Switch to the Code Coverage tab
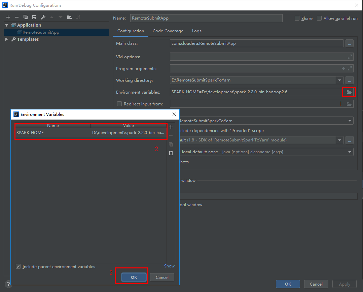This screenshot has height=292, width=363. 168,31
